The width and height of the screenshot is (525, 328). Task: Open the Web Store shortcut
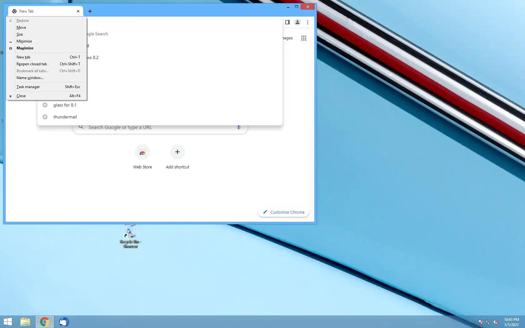click(142, 157)
